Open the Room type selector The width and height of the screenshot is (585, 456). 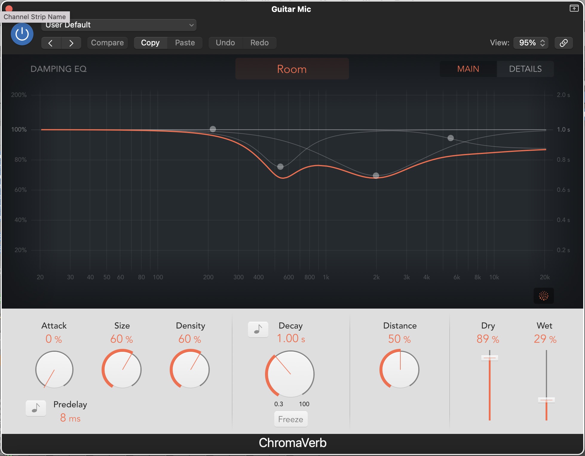(292, 69)
